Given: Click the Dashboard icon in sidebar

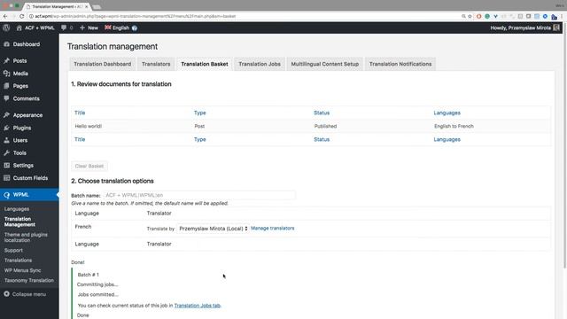Looking at the screenshot, I should [x=6, y=44].
